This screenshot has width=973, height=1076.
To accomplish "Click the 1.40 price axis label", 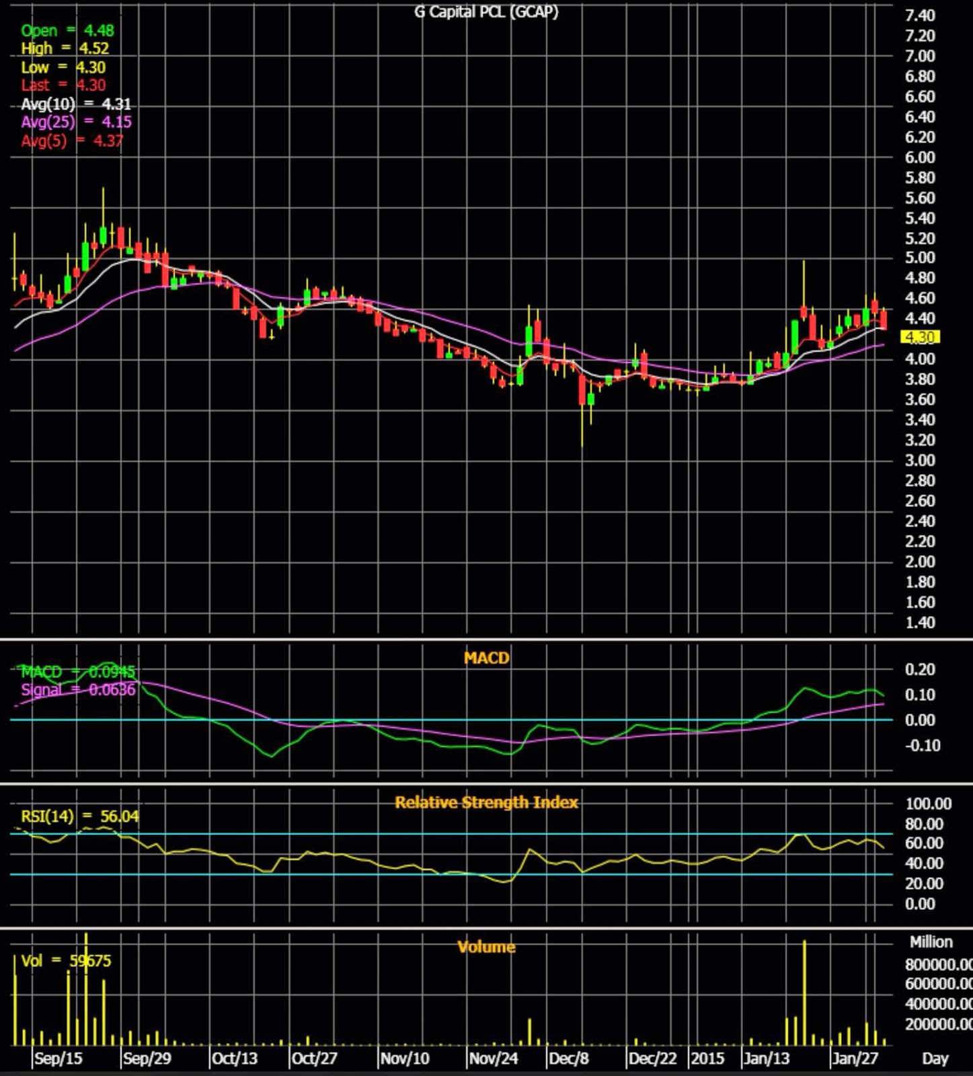I will (921, 622).
